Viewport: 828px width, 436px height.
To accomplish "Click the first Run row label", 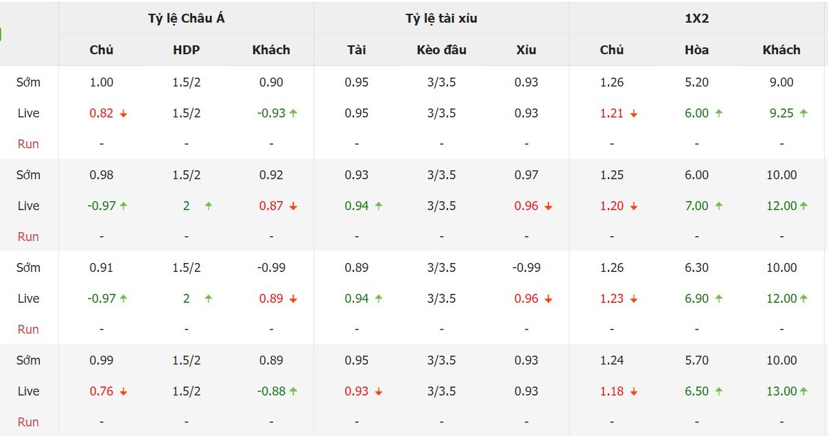I will (28, 144).
